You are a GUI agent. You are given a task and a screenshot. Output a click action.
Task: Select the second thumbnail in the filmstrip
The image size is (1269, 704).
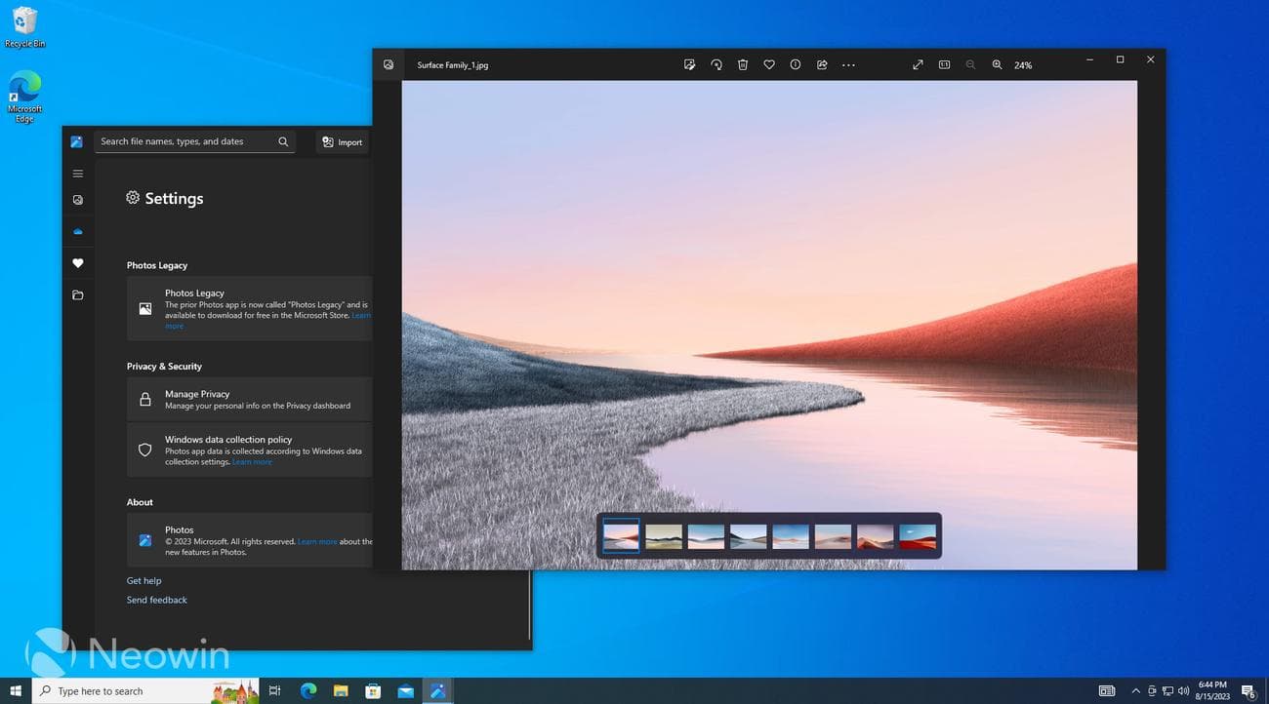tap(663, 535)
